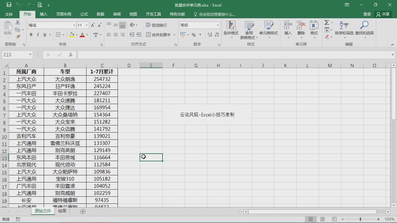The width and height of the screenshot is (397, 223).
Task: Open the number format dropdown 常规
Action: [218, 25]
